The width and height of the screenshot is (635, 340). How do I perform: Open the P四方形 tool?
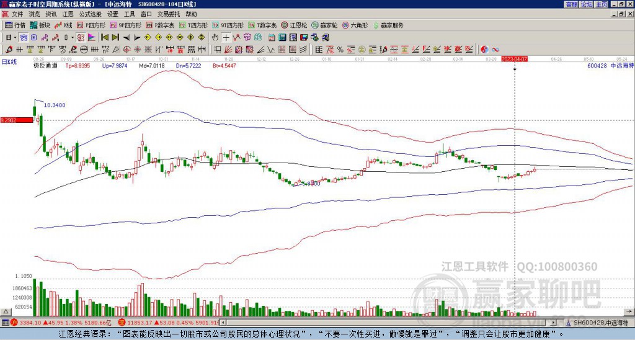point(91,25)
